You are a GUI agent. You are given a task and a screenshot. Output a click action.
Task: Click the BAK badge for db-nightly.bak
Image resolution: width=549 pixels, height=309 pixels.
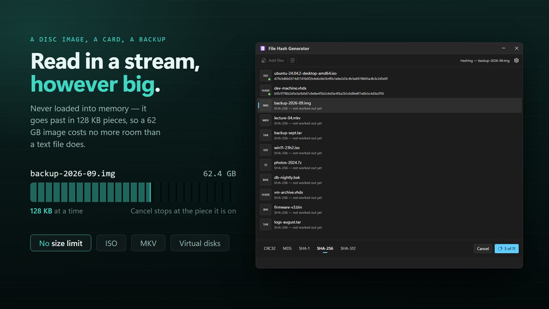pyautogui.click(x=265, y=180)
